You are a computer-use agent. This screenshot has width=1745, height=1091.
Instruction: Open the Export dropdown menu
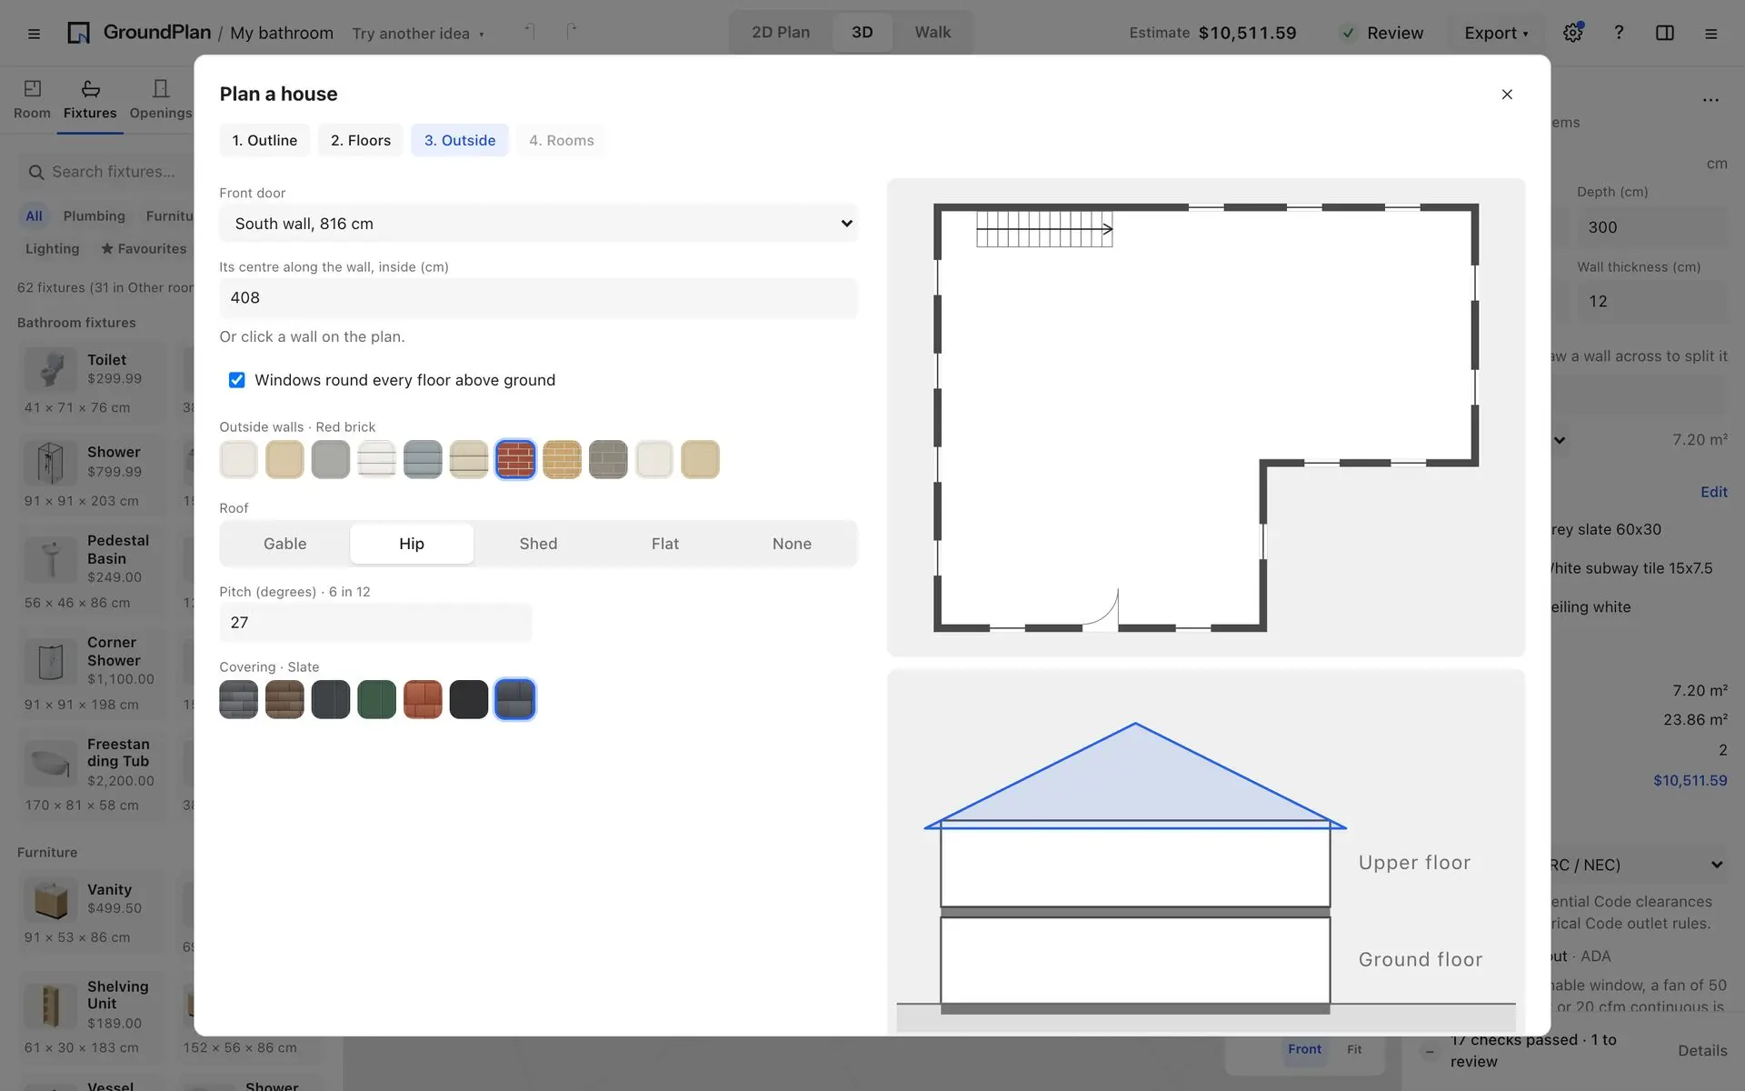1496,33
